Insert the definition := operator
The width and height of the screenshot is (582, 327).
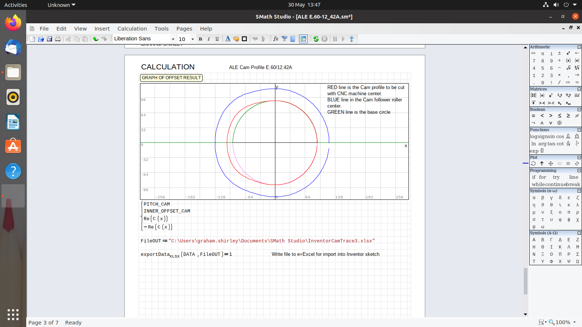568,82
